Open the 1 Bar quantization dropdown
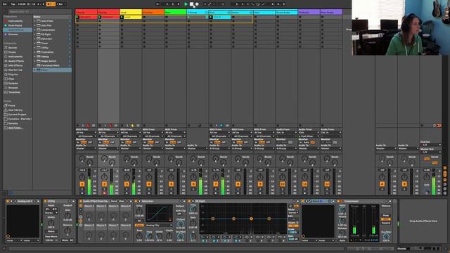The width and height of the screenshot is (450, 253). pyautogui.click(x=61, y=4)
